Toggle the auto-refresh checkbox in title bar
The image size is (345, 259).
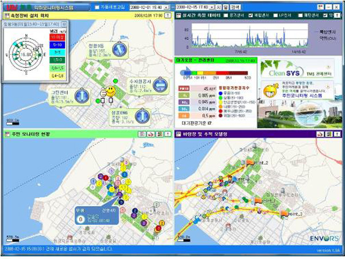pyautogui.click(x=97, y=7)
